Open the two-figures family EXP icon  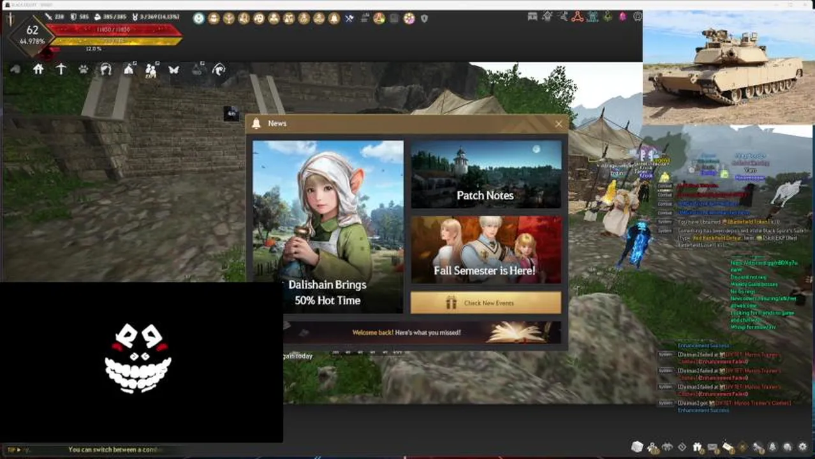click(x=151, y=69)
